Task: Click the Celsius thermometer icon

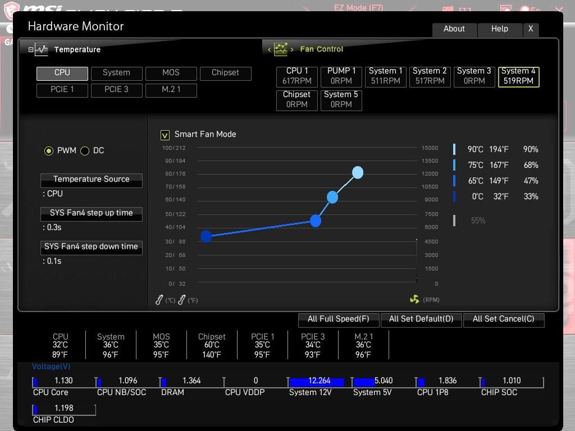Action: (159, 300)
